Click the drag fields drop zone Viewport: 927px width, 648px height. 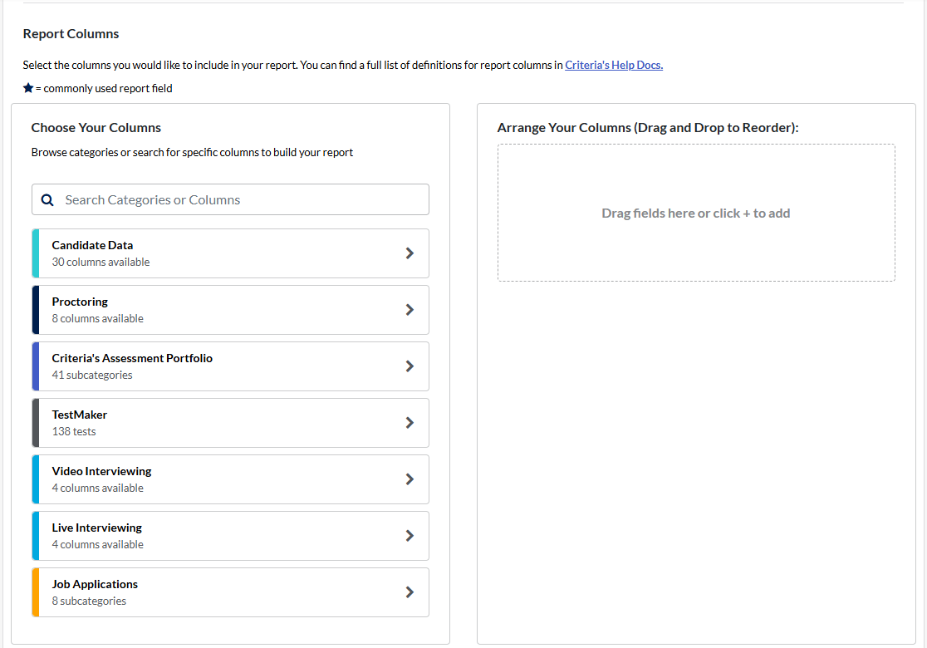pos(696,214)
